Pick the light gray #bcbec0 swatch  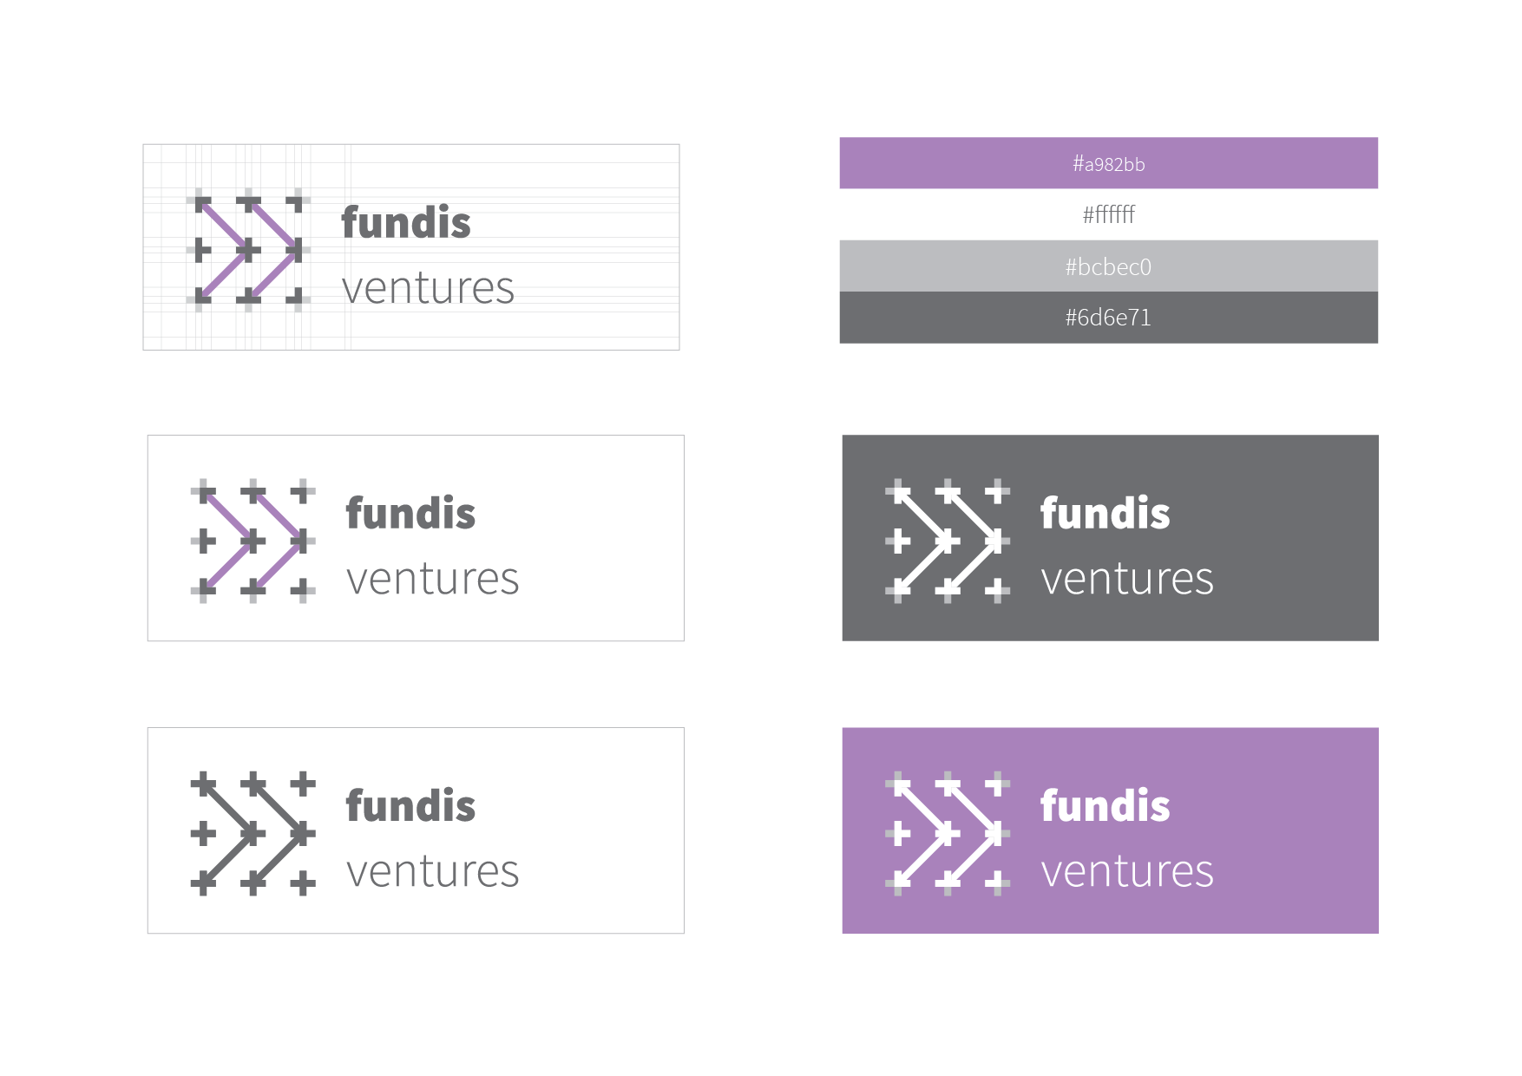coord(1108,266)
